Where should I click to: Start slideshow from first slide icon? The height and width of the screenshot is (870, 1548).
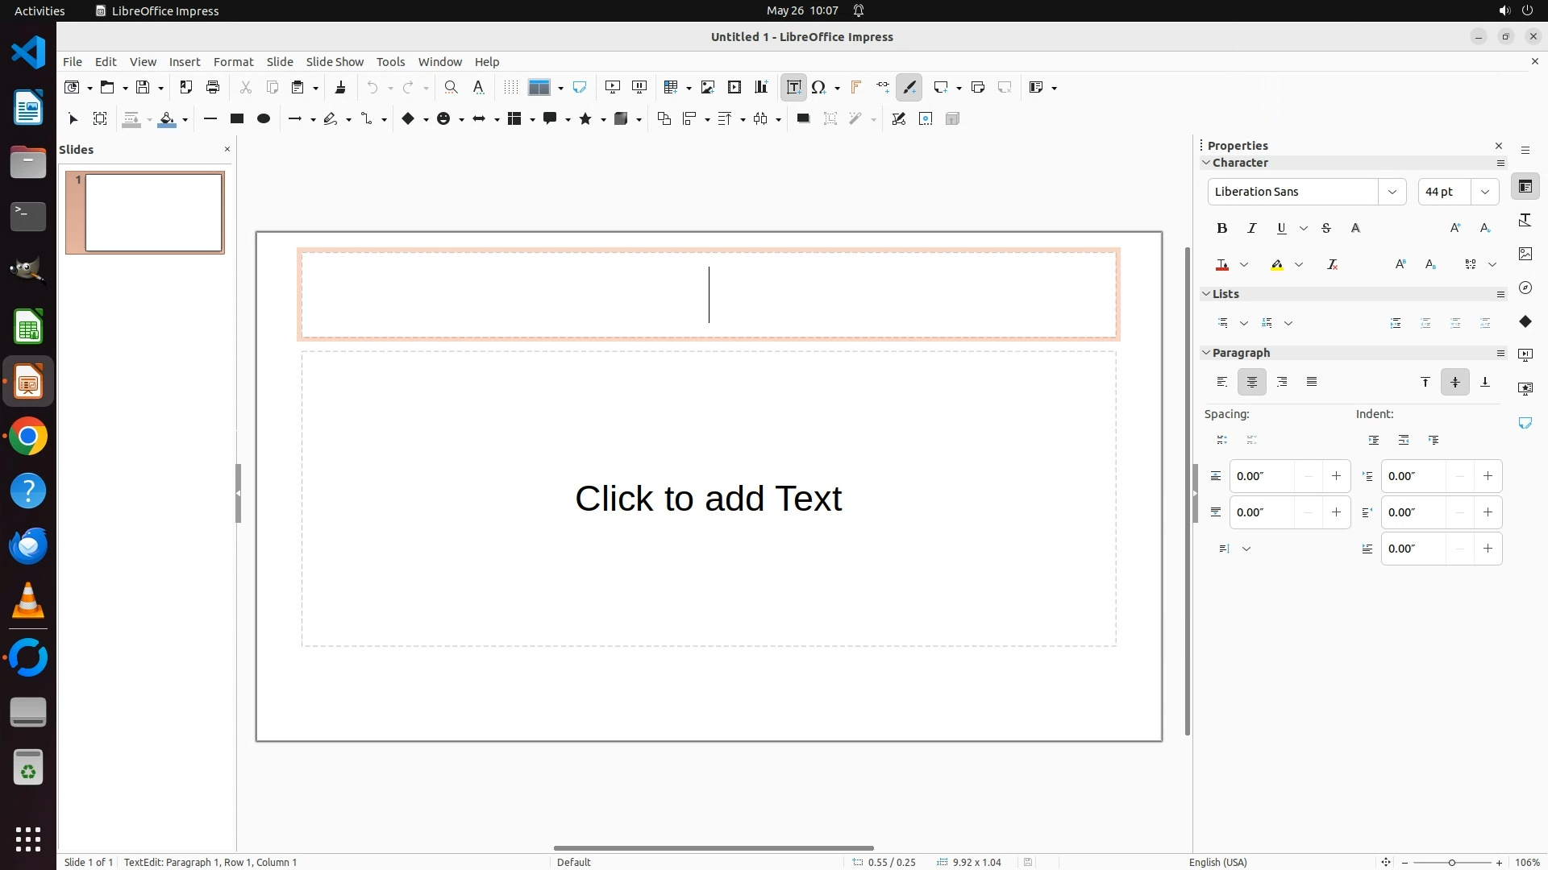[x=613, y=87]
